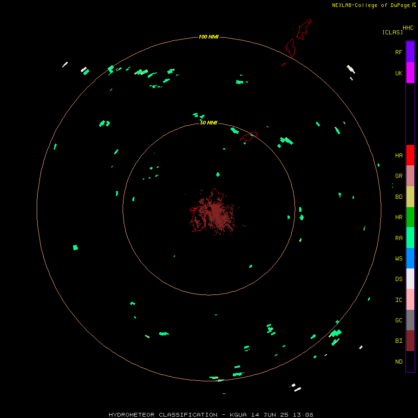Image resolution: width=418 pixels, height=418 pixels.
Task: Click the HHC product label
Action: (x=408, y=28)
